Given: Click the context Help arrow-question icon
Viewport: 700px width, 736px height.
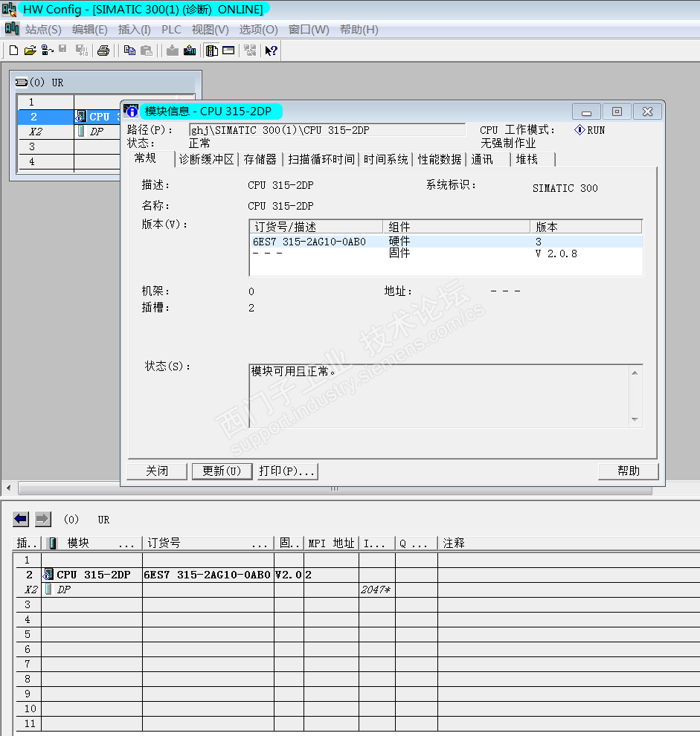Looking at the screenshot, I should pos(271,51).
